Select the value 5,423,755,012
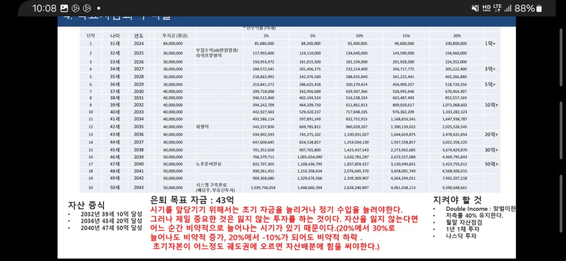566x261 pixels. [455, 164]
